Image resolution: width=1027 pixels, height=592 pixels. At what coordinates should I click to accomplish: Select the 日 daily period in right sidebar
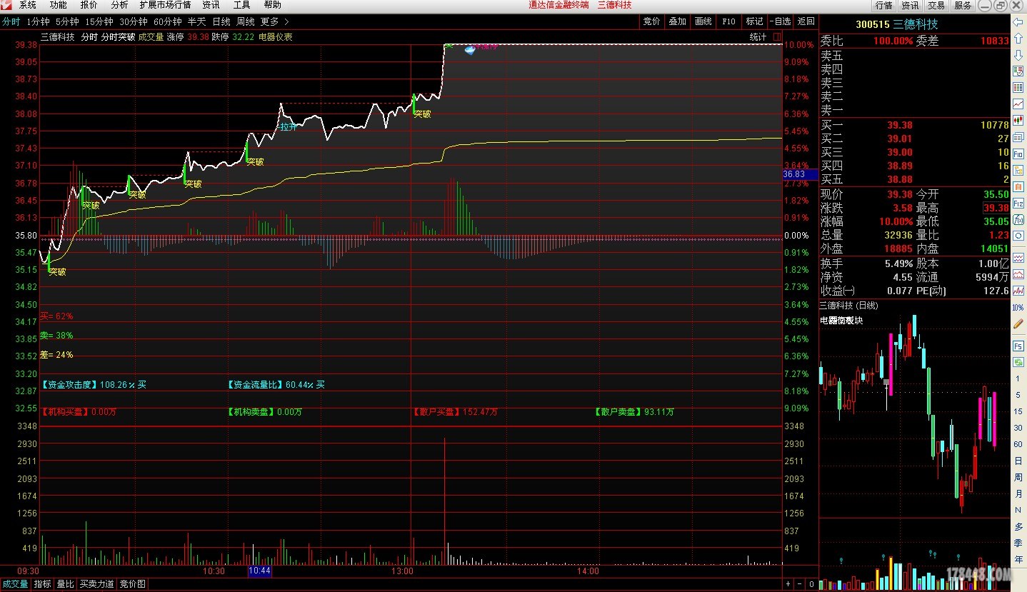(1018, 461)
